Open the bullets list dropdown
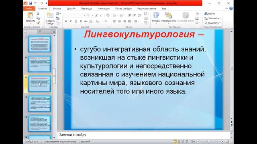257x144 pixels. coord(118,15)
